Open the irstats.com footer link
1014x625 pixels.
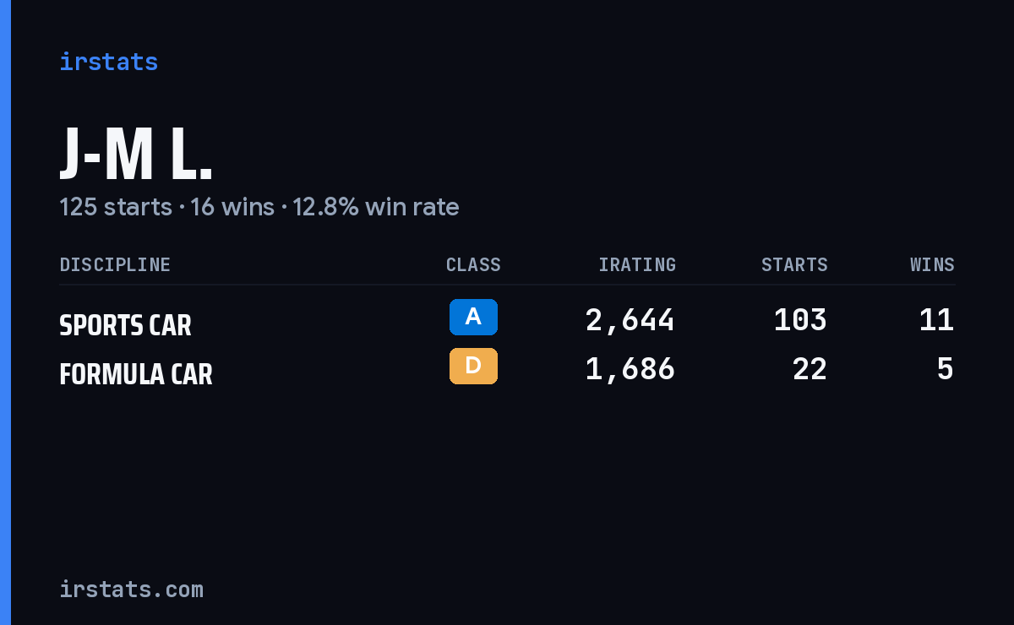tap(131, 590)
